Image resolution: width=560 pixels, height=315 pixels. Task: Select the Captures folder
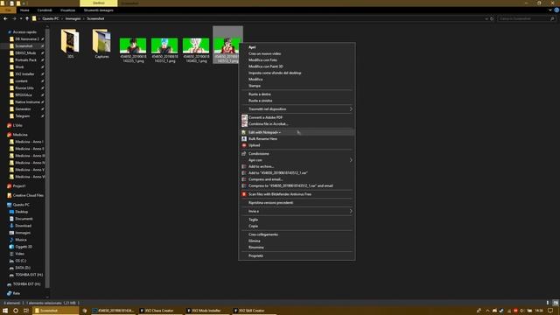[101, 44]
